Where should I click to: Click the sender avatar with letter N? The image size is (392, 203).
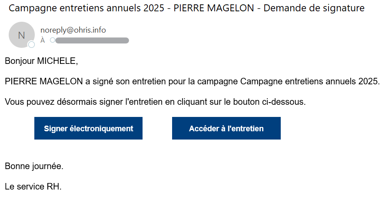point(21,34)
